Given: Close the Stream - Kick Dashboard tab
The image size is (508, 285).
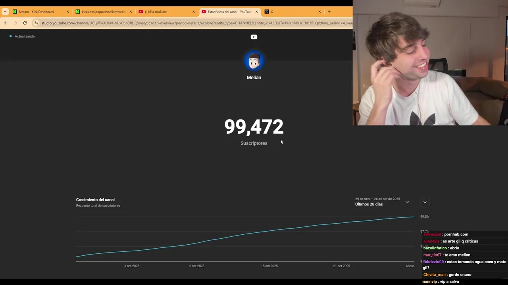Looking at the screenshot, I should [x=67, y=11].
